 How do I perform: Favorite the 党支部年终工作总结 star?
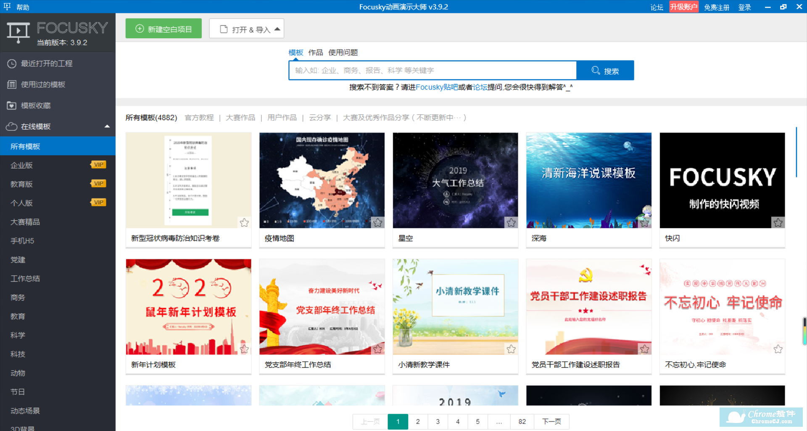(378, 349)
